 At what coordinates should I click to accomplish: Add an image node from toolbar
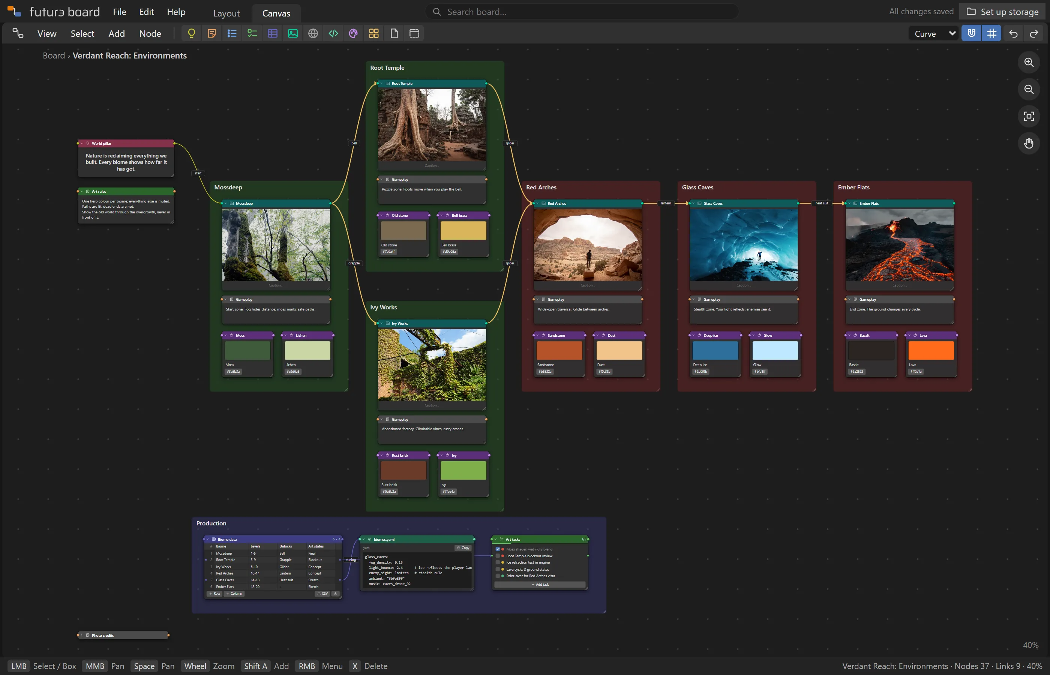(x=293, y=33)
